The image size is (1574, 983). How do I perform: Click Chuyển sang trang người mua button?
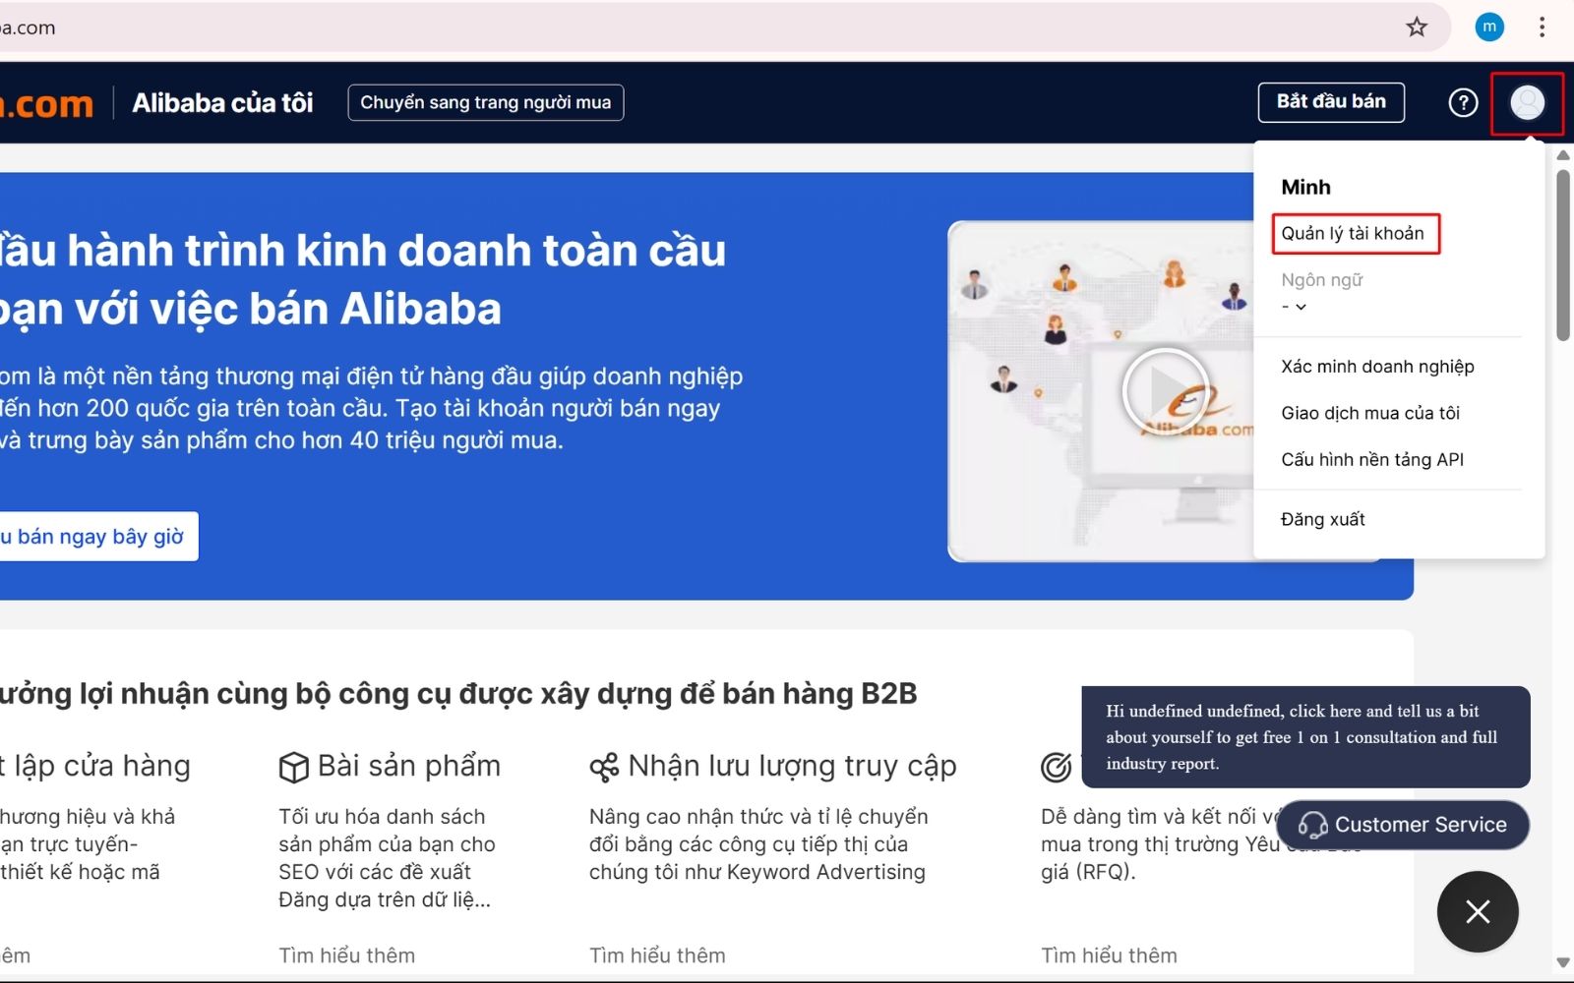click(486, 102)
